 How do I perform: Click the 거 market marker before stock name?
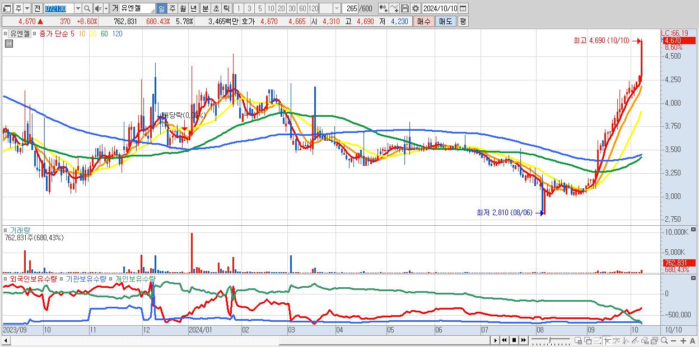tap(115, 8)
